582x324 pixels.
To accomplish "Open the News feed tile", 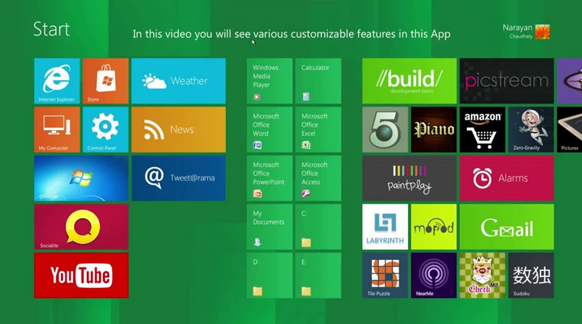I will click(179, 130).
